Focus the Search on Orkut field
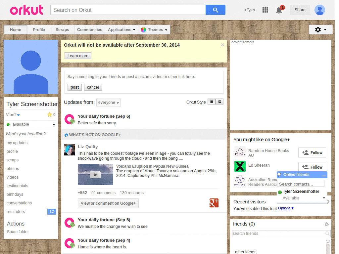This screenshot has width=339, height=254. [128, 10]
